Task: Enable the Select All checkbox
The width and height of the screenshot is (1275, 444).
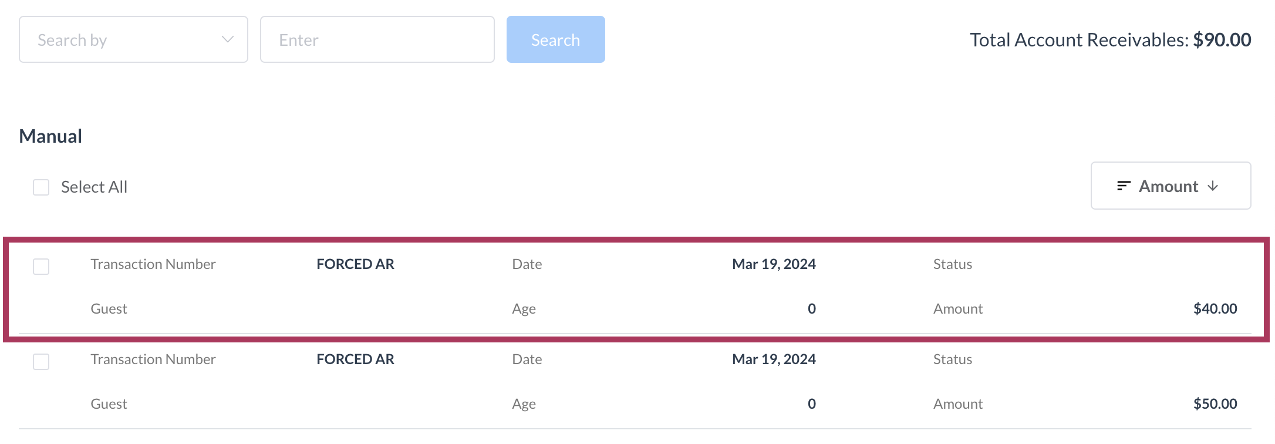Action: click(41, 187)
